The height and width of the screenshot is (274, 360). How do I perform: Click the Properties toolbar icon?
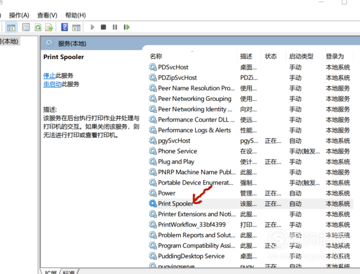pos(26,28)
